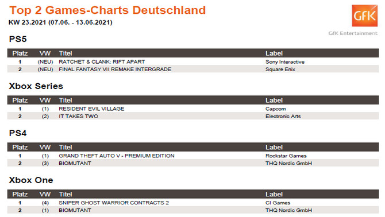385x217 pixels.
Task: Click the Label column header in Xbox One table
Action: click(x=274, y=194)
